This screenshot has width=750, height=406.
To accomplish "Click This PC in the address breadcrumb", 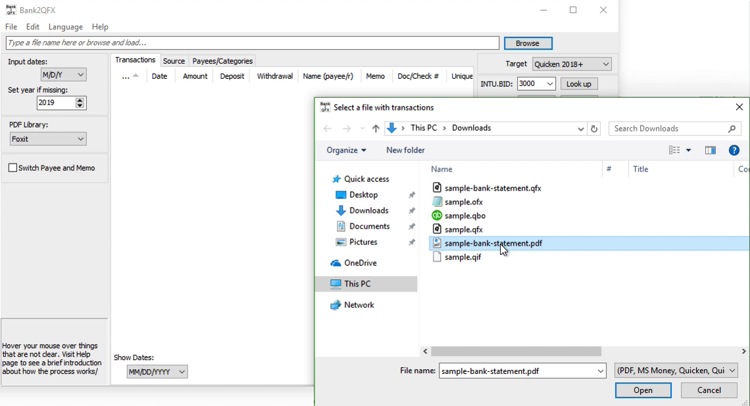I will tap(423, 128).
